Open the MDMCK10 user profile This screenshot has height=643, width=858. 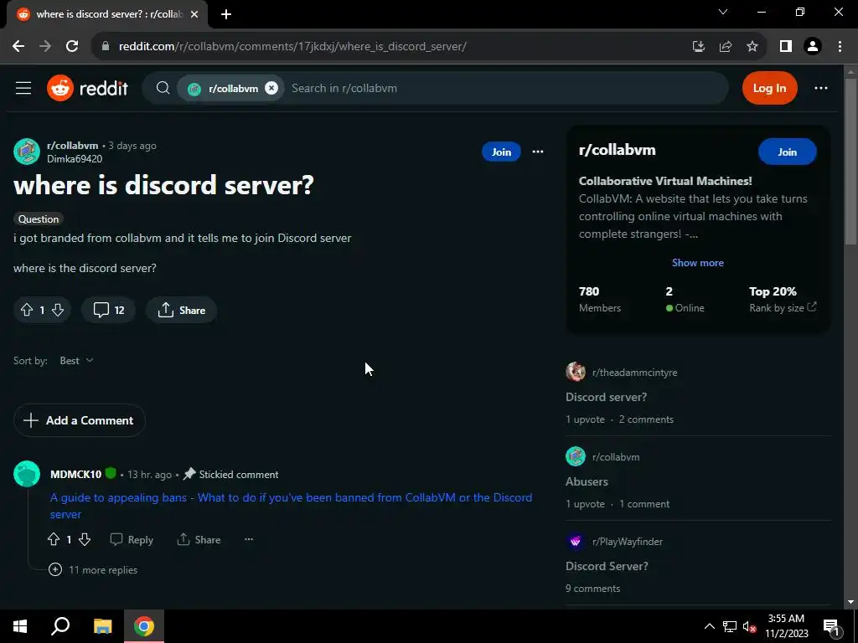click(x=75, y=474)
